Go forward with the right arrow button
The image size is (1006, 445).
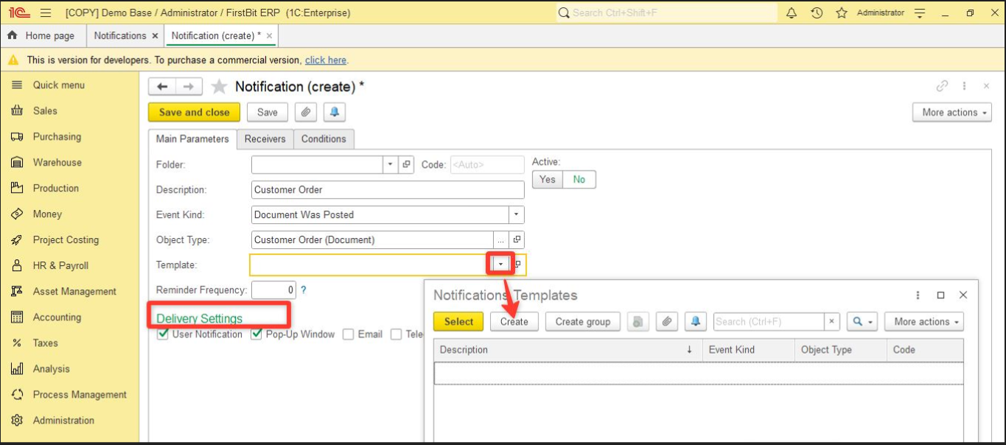(x=189, y=87)
